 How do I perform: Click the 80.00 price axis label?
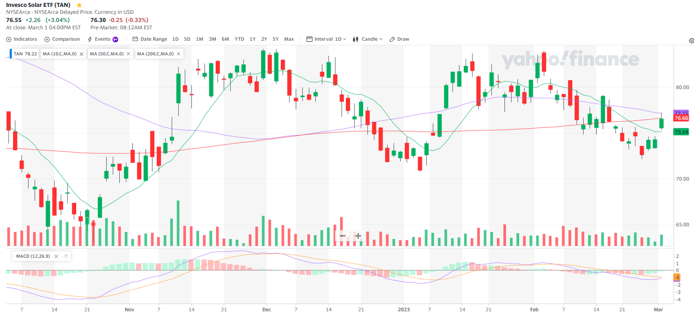(683, 87)
